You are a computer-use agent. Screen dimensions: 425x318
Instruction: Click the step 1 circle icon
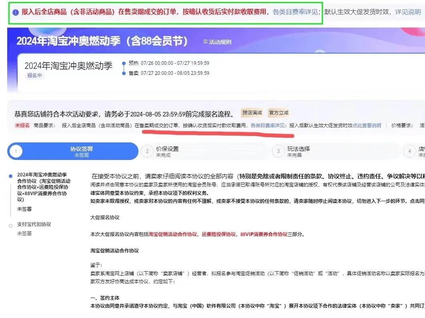click(x=16, y=152)
